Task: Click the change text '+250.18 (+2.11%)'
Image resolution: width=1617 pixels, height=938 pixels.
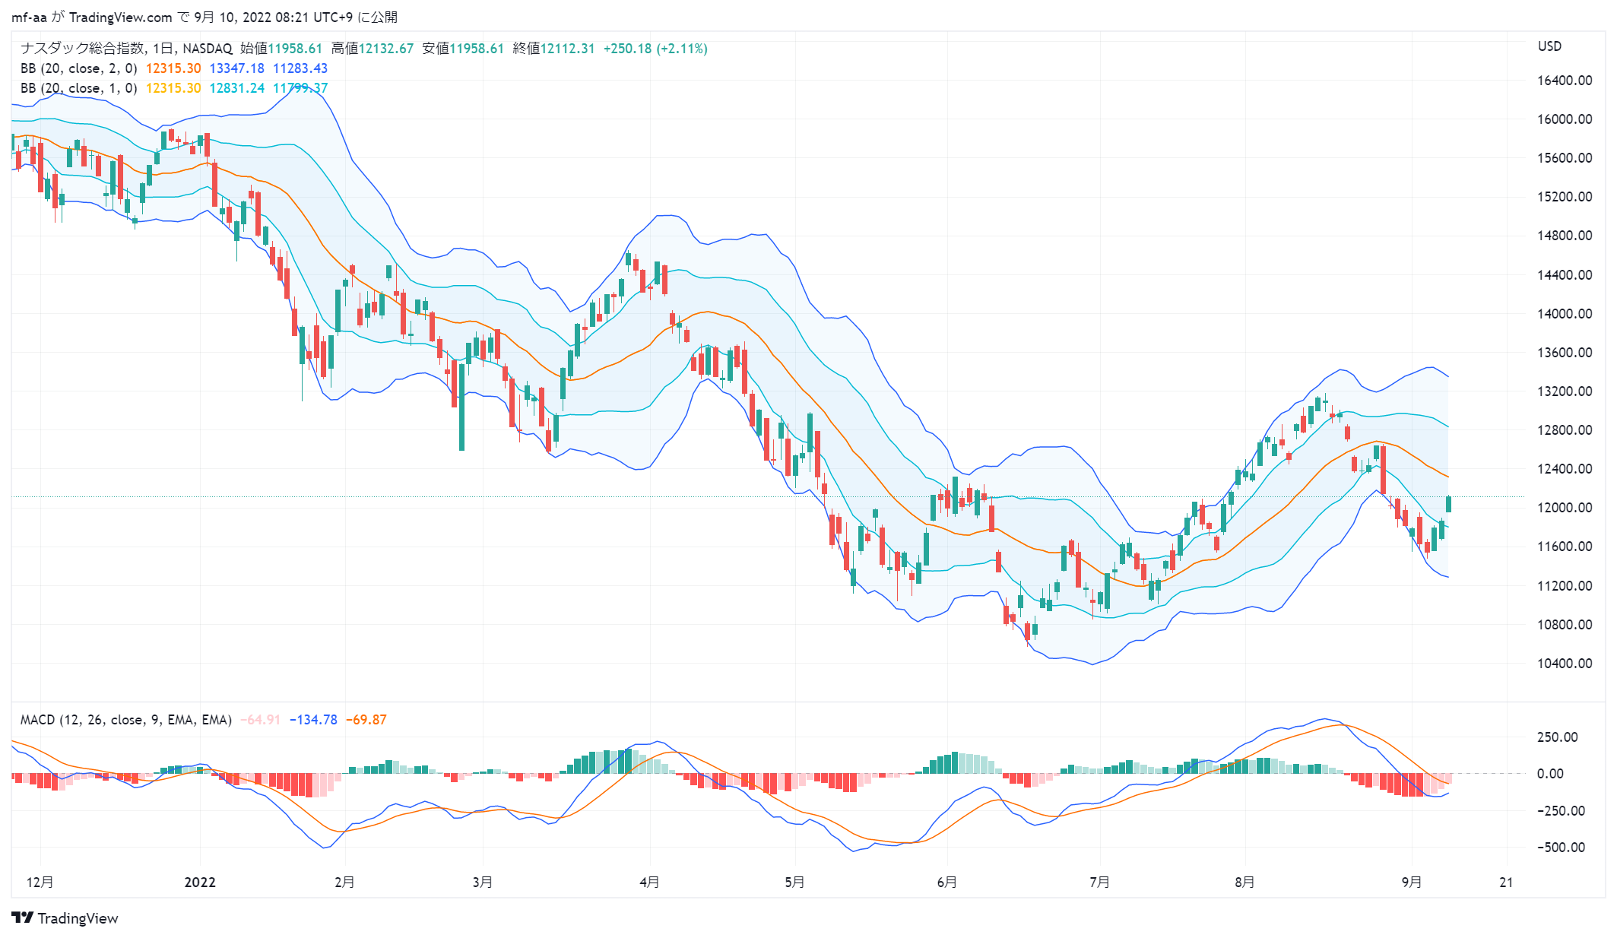Action: pos(655,49)
